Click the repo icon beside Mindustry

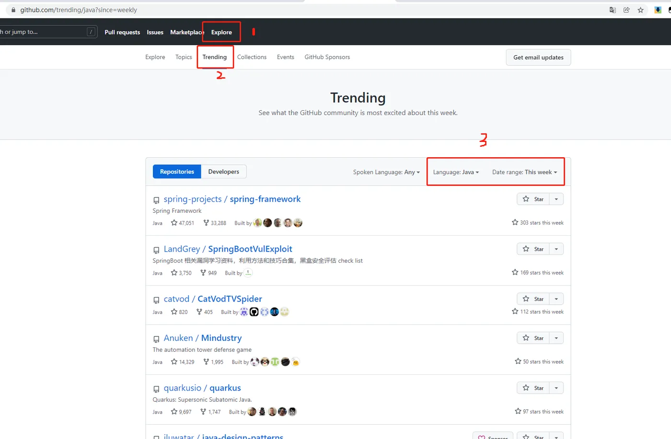156,339
